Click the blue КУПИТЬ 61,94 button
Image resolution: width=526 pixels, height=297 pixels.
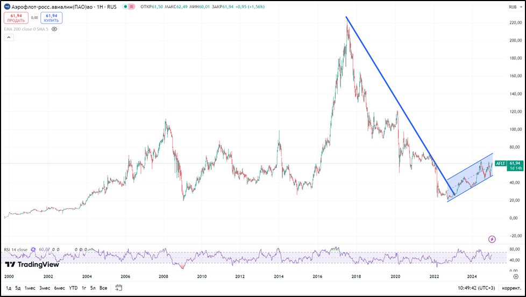(x=51, y=18)
